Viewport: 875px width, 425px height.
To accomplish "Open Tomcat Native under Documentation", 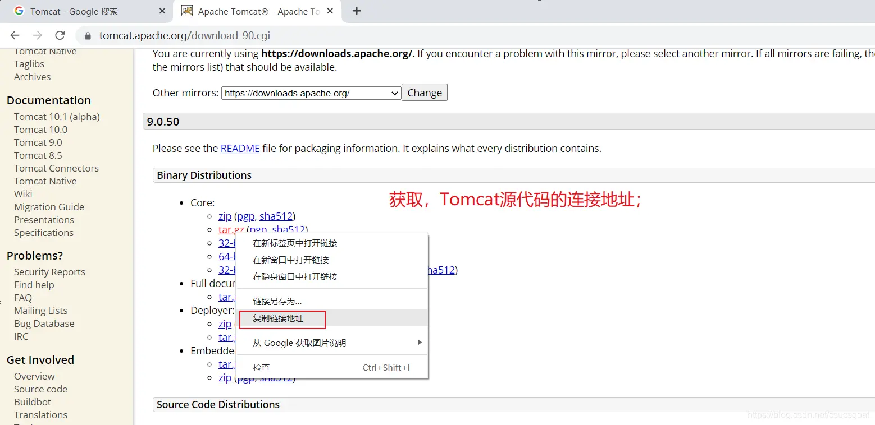I will tap(45, 181).
